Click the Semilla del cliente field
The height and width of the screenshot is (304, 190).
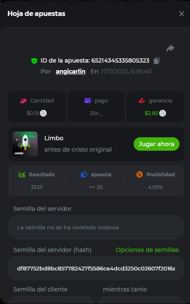coord(51,300)
